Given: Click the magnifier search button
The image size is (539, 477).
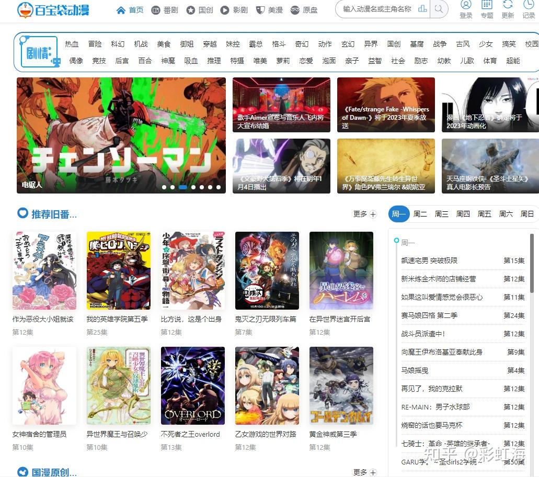Looking at the screenshot, I should pyautogui.click(x=439, y=9).
